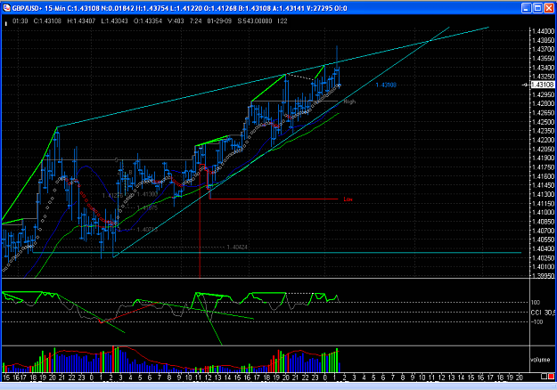The image size is (557, 390).
Task: Click the 1.41300 price axis label
Action: coord(543,194)
